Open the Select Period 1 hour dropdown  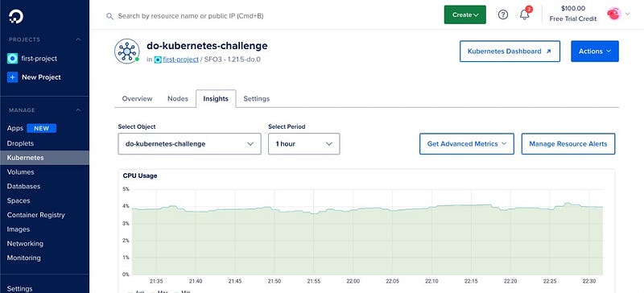[304, 144]
